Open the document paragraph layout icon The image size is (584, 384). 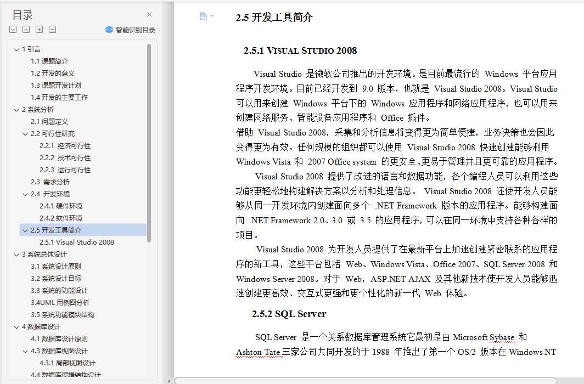click(203, 16)
